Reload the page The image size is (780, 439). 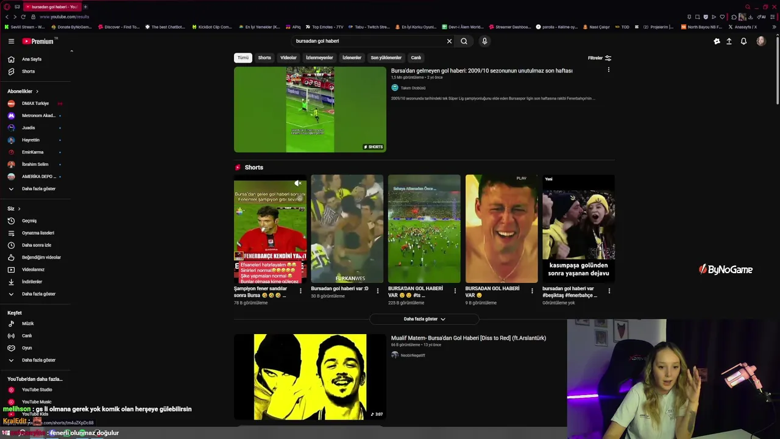point(23,16)
